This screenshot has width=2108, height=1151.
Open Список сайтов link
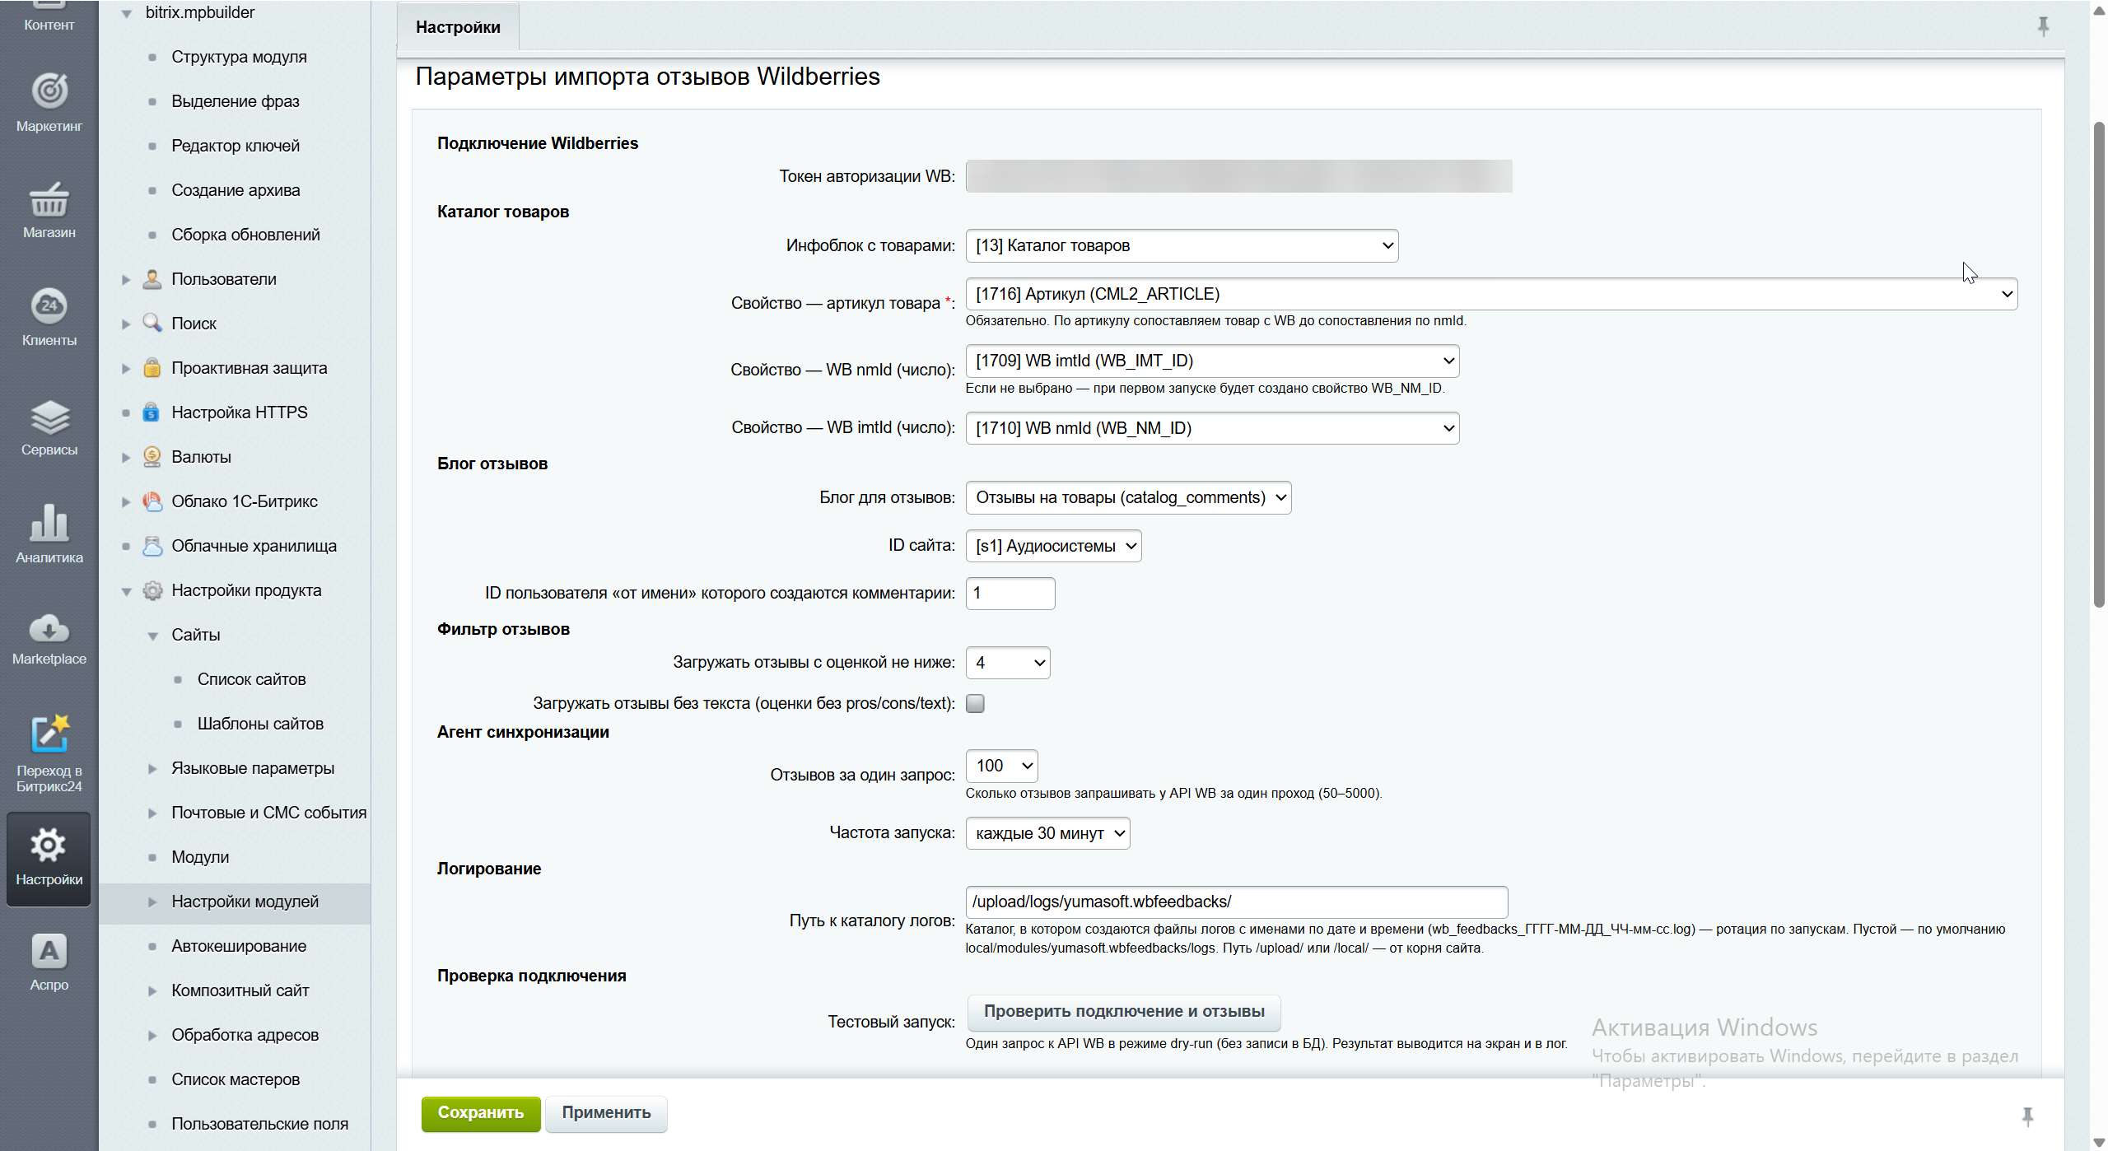(251, 679)
